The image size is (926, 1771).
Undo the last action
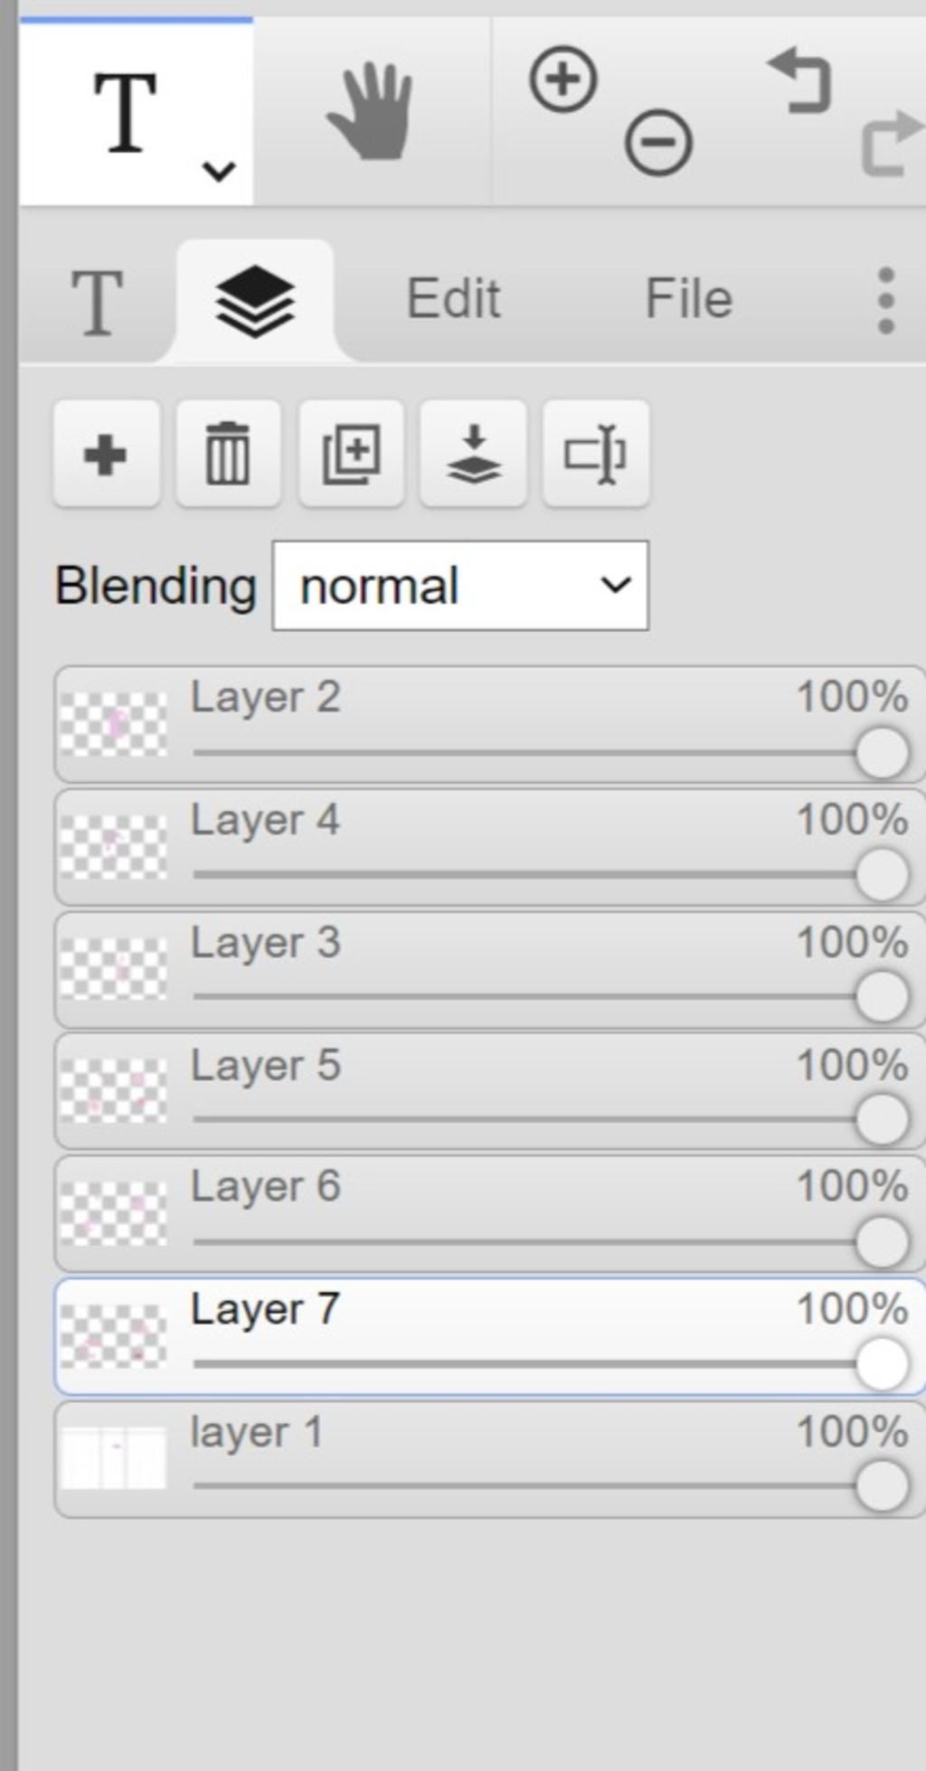798,81
